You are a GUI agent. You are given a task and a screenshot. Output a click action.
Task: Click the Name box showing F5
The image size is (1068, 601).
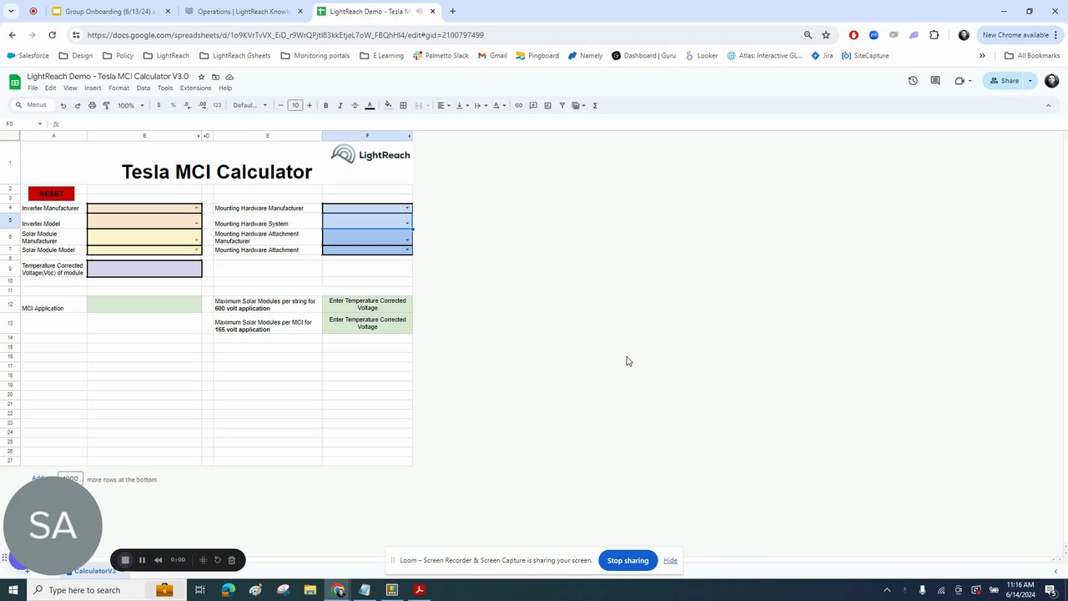(x=23, y=124)
